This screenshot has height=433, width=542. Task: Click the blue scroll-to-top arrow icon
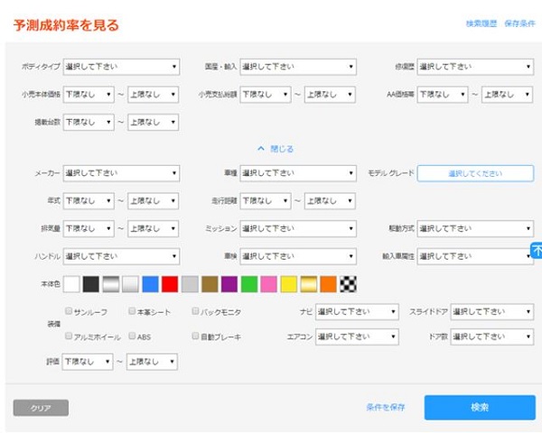536,251
